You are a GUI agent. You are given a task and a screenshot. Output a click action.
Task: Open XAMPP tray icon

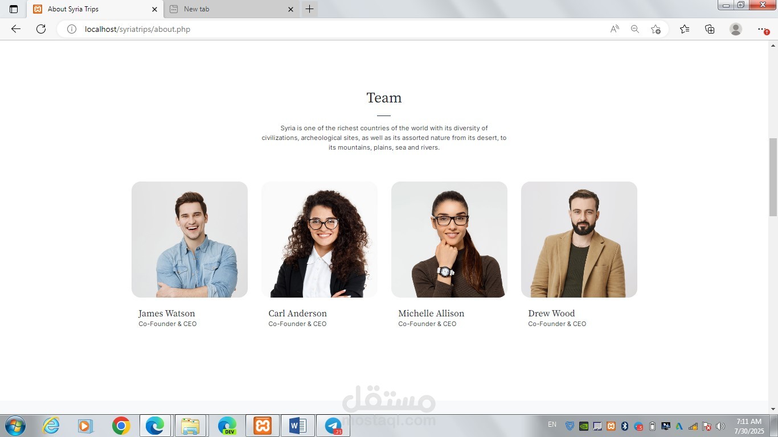click(611, 426)
